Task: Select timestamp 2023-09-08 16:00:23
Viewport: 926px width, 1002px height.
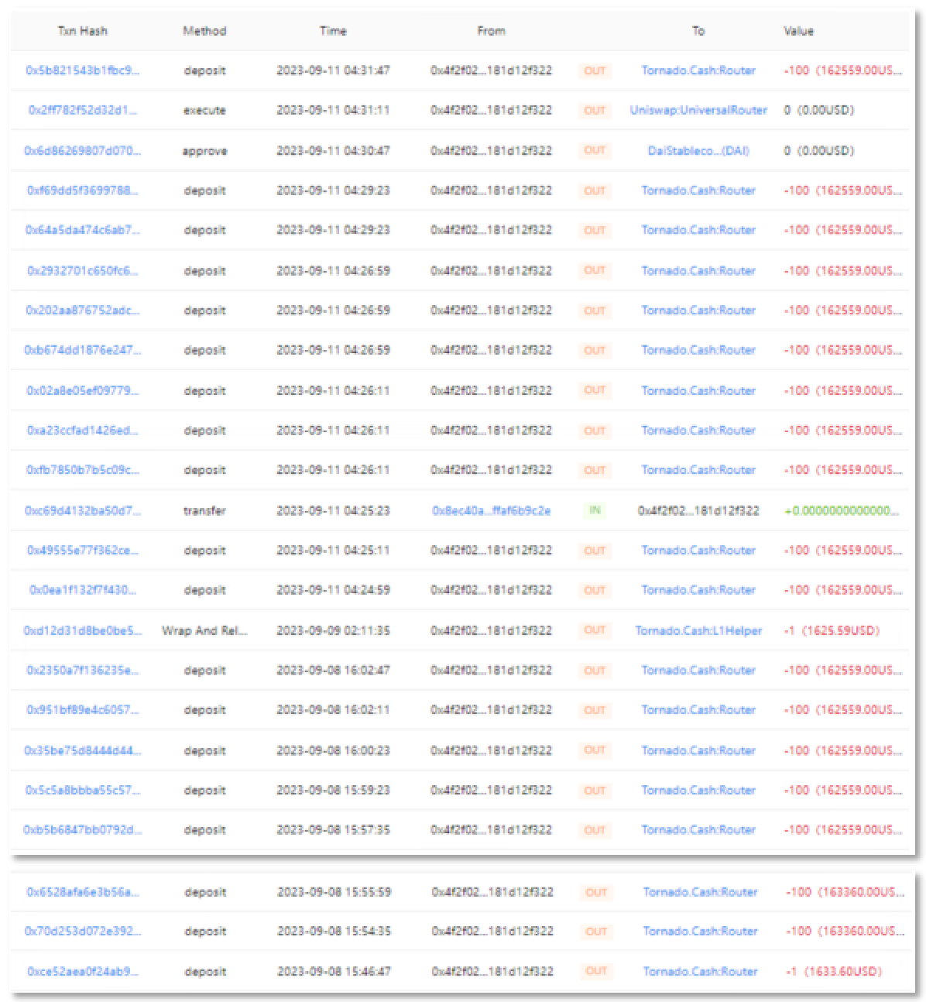Action: [333, 750]
